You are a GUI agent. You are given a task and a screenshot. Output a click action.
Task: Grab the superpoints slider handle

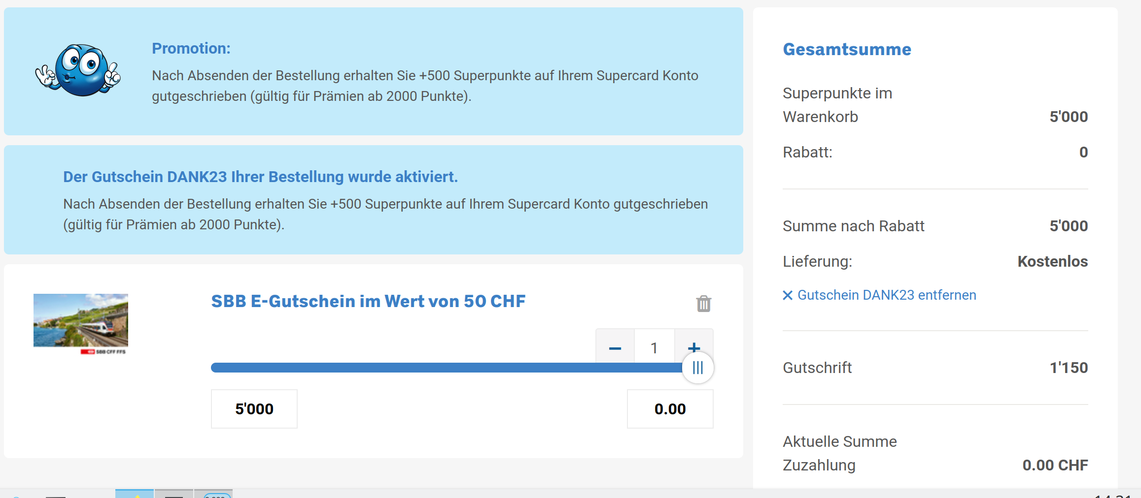pos(697,368)
